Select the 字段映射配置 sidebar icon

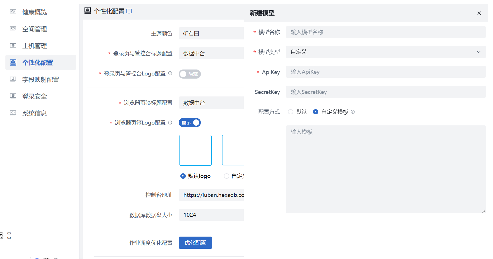[13, 79]
